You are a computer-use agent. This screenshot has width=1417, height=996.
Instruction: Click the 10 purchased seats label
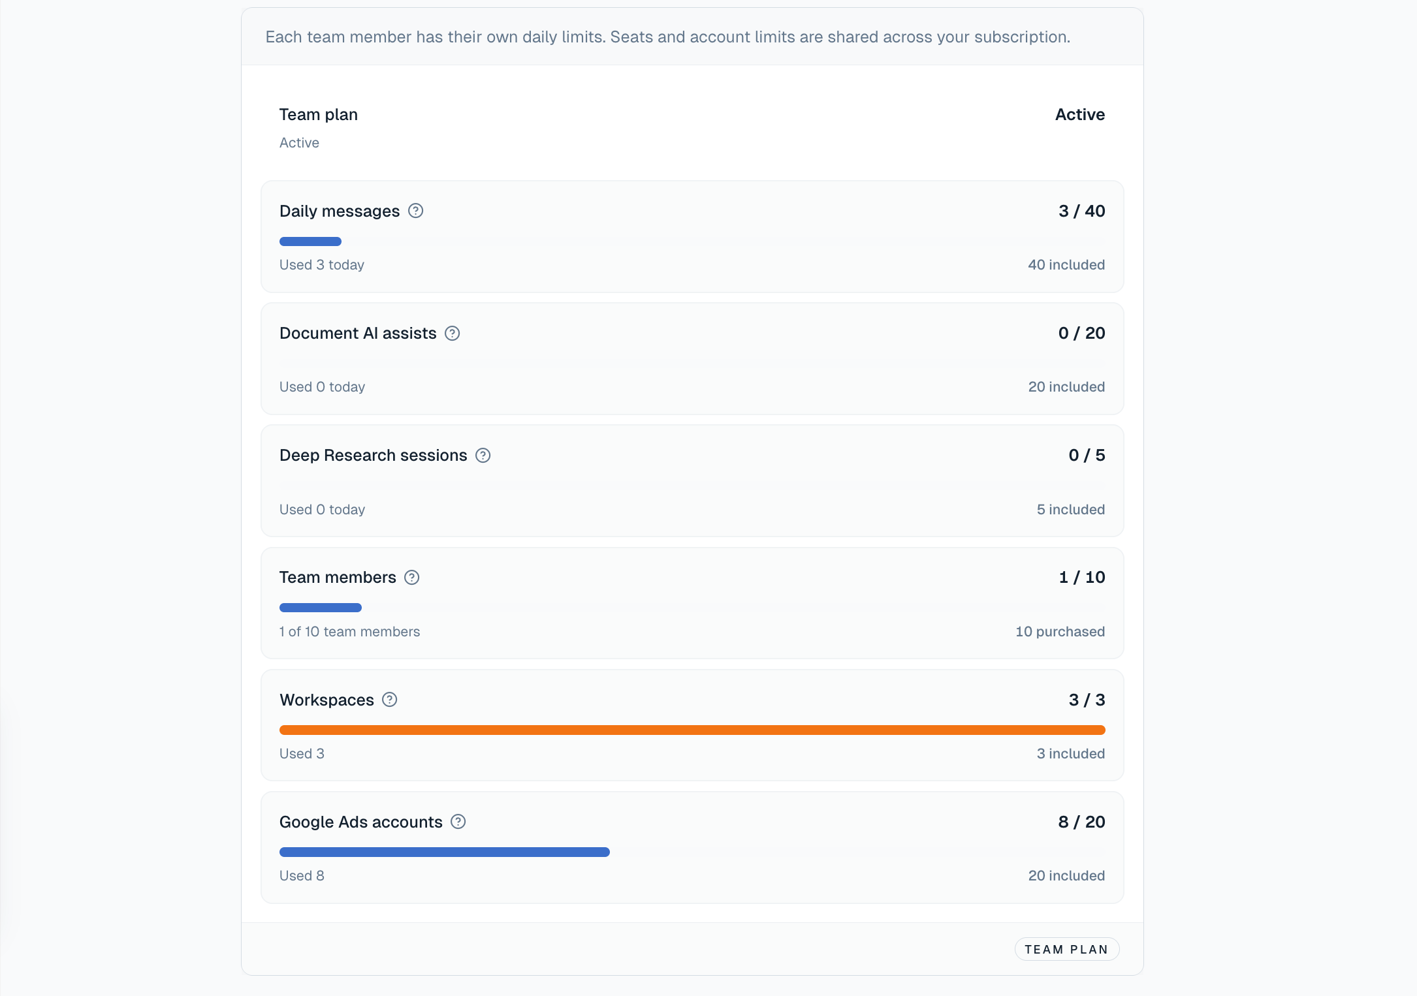tap(1060, 632)
